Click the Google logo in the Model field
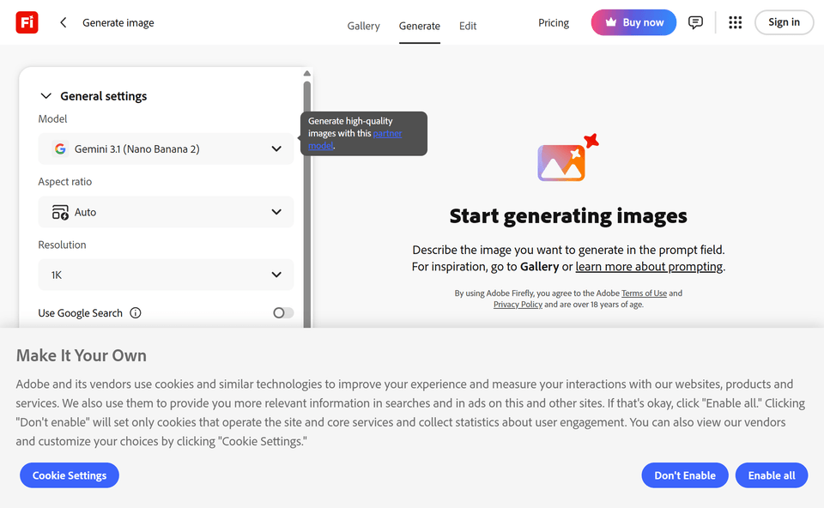824x508 pixels. [x=60, y=148]
